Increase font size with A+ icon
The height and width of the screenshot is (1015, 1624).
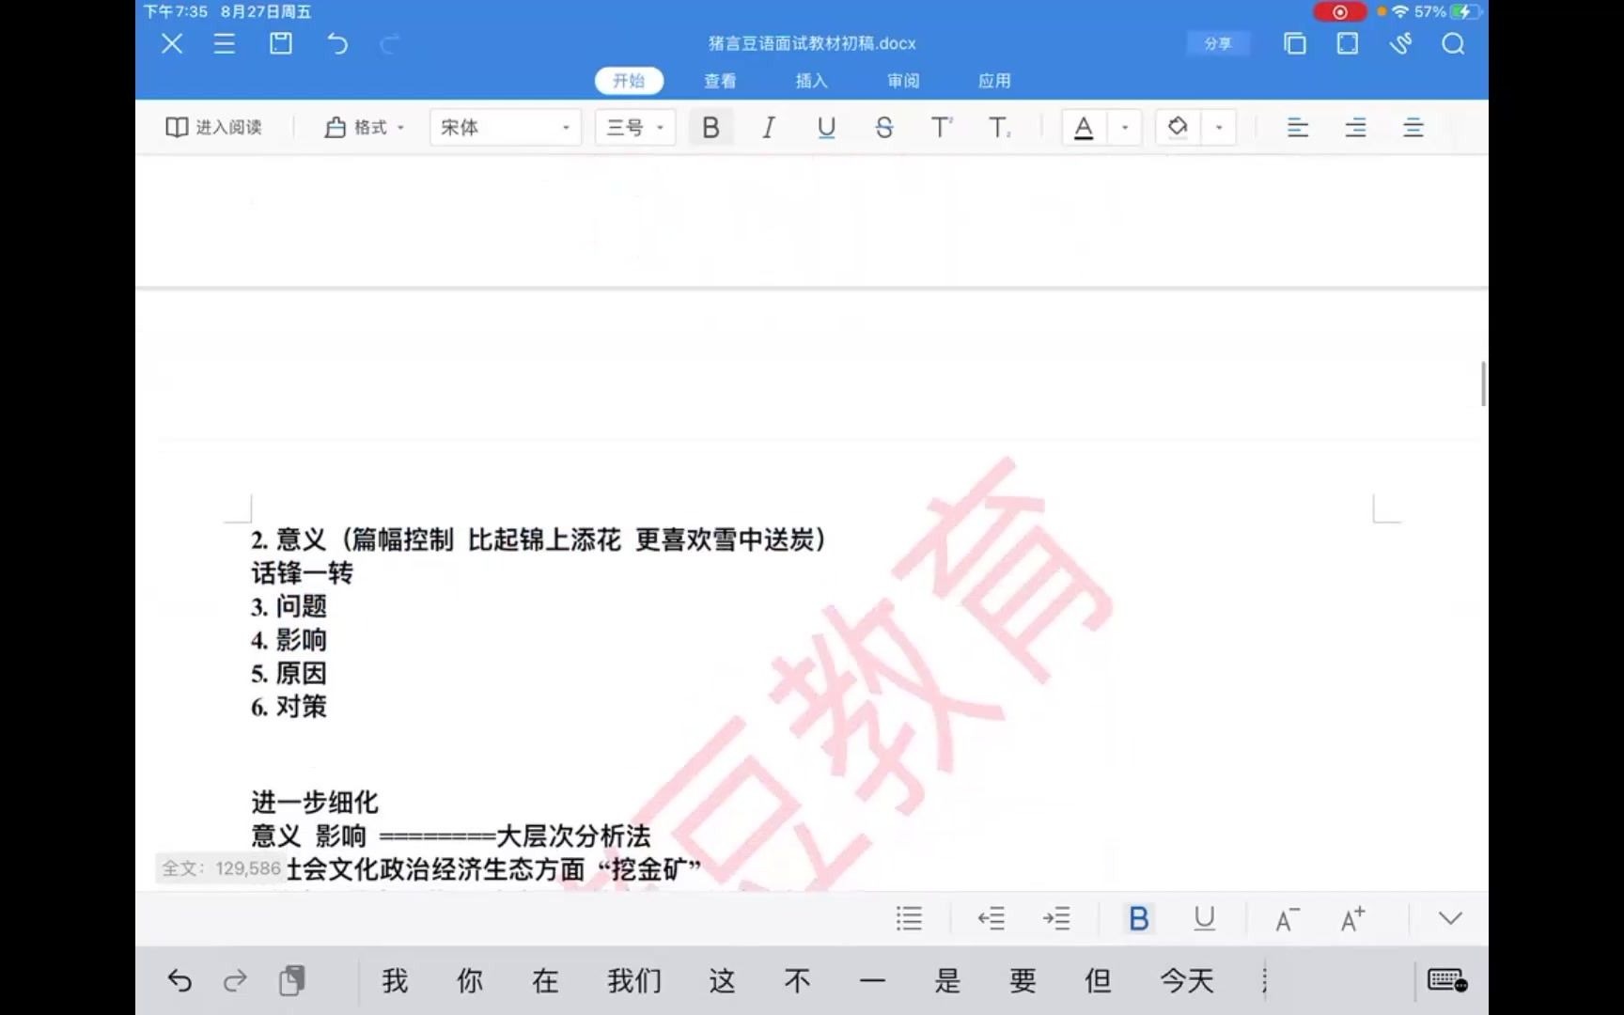click(x=1352, y=918)
